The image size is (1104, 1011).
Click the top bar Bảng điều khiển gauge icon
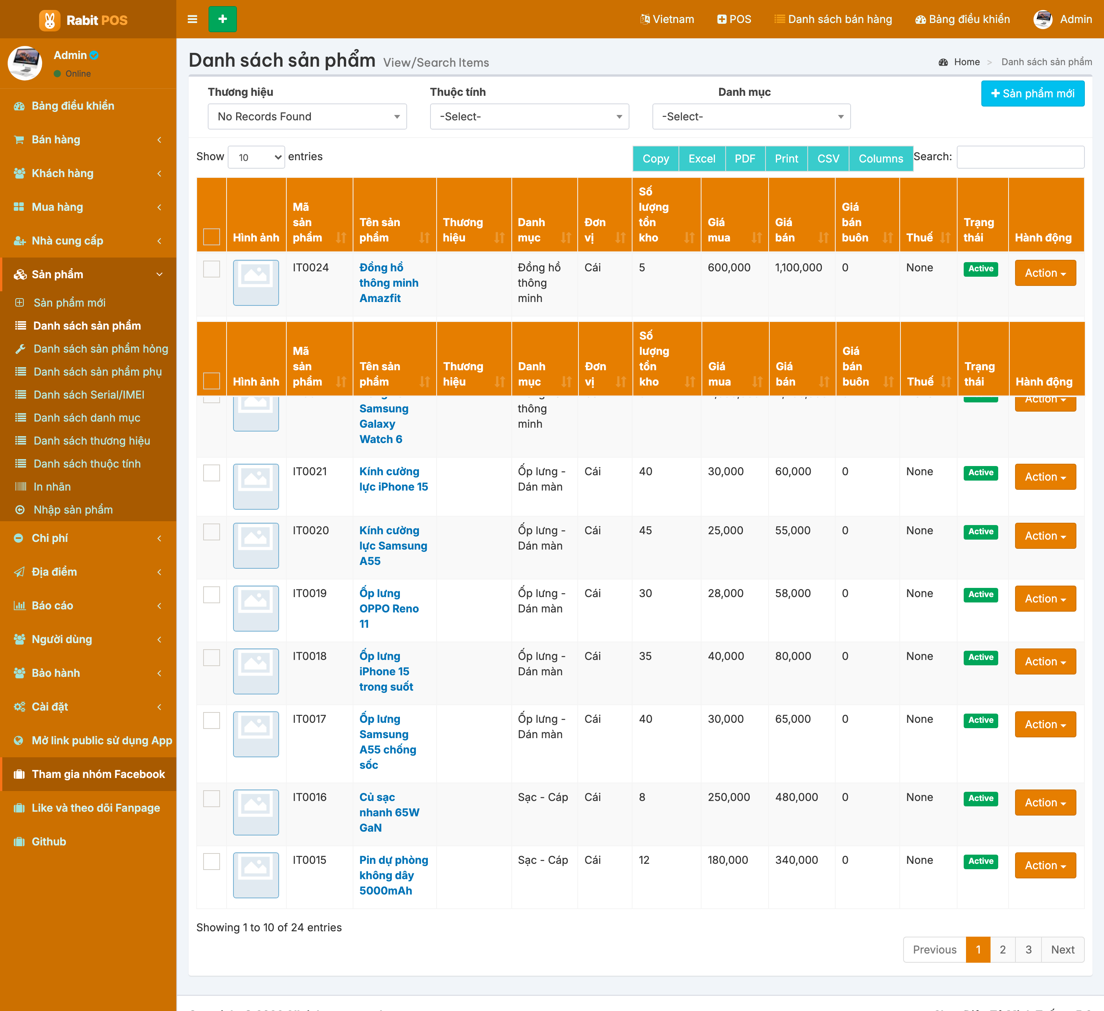point(920,19)
